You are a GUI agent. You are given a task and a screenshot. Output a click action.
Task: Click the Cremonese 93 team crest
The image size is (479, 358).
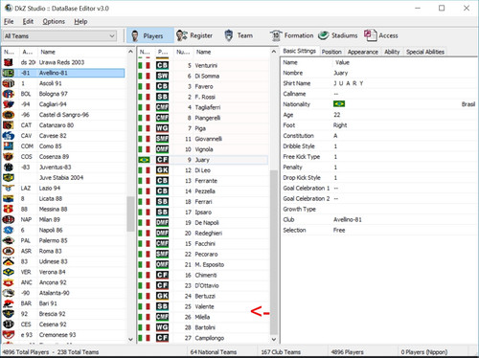(x=9, y=335)
